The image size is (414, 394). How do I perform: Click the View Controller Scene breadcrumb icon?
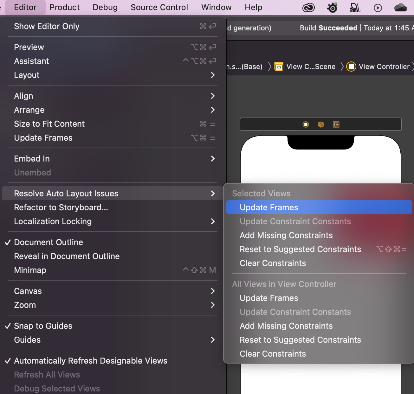[x=279, y=67]
